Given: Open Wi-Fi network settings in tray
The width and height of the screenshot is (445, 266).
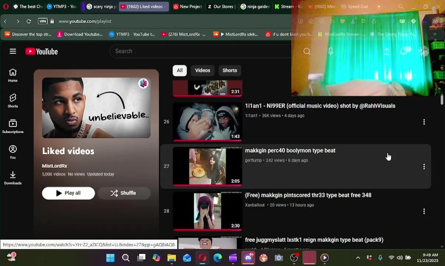Looking at the screenshot, I should click(391, 258).
